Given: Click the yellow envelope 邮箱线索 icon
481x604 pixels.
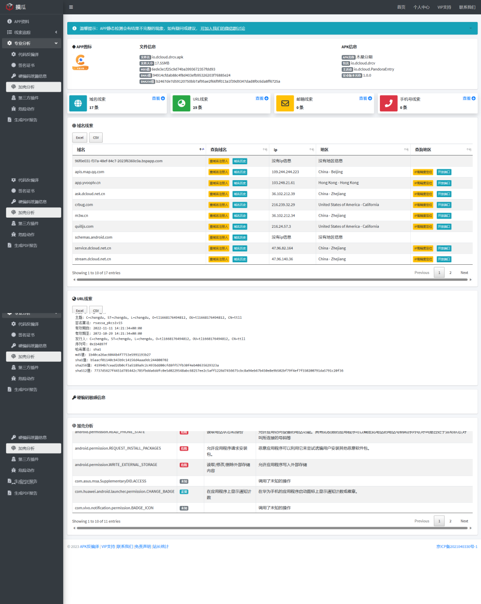Looking at the screenshot, I should [x=285, y=103].
